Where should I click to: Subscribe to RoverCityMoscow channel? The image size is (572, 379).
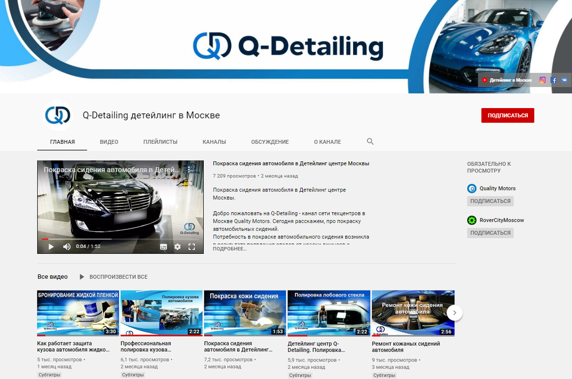coord(490,233)
